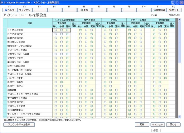Set ライセンス登録 system admin to 無し

(56, 30)
